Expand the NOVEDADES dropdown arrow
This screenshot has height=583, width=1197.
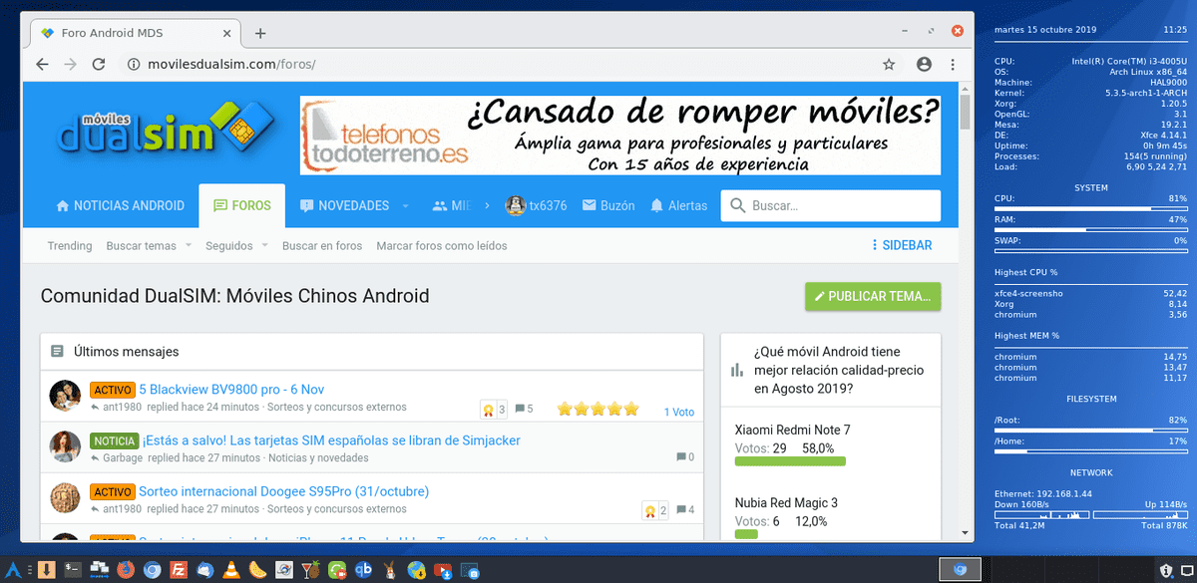click(405, 206)
